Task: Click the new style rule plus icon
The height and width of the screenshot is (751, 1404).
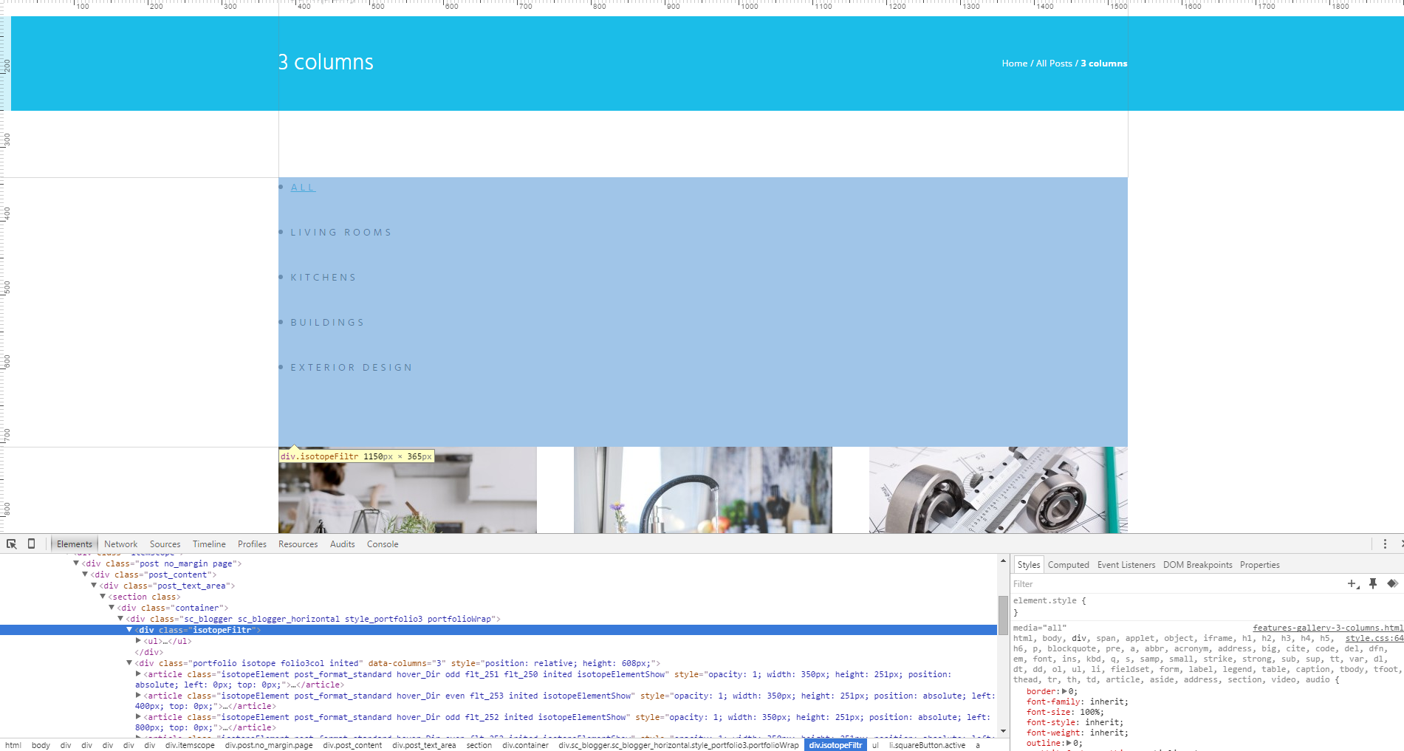Action: [1353, 584]
